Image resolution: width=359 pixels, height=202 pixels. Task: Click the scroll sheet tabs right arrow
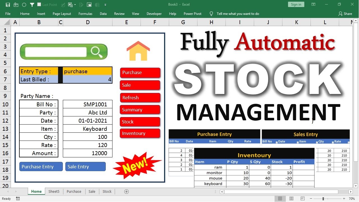16,192
